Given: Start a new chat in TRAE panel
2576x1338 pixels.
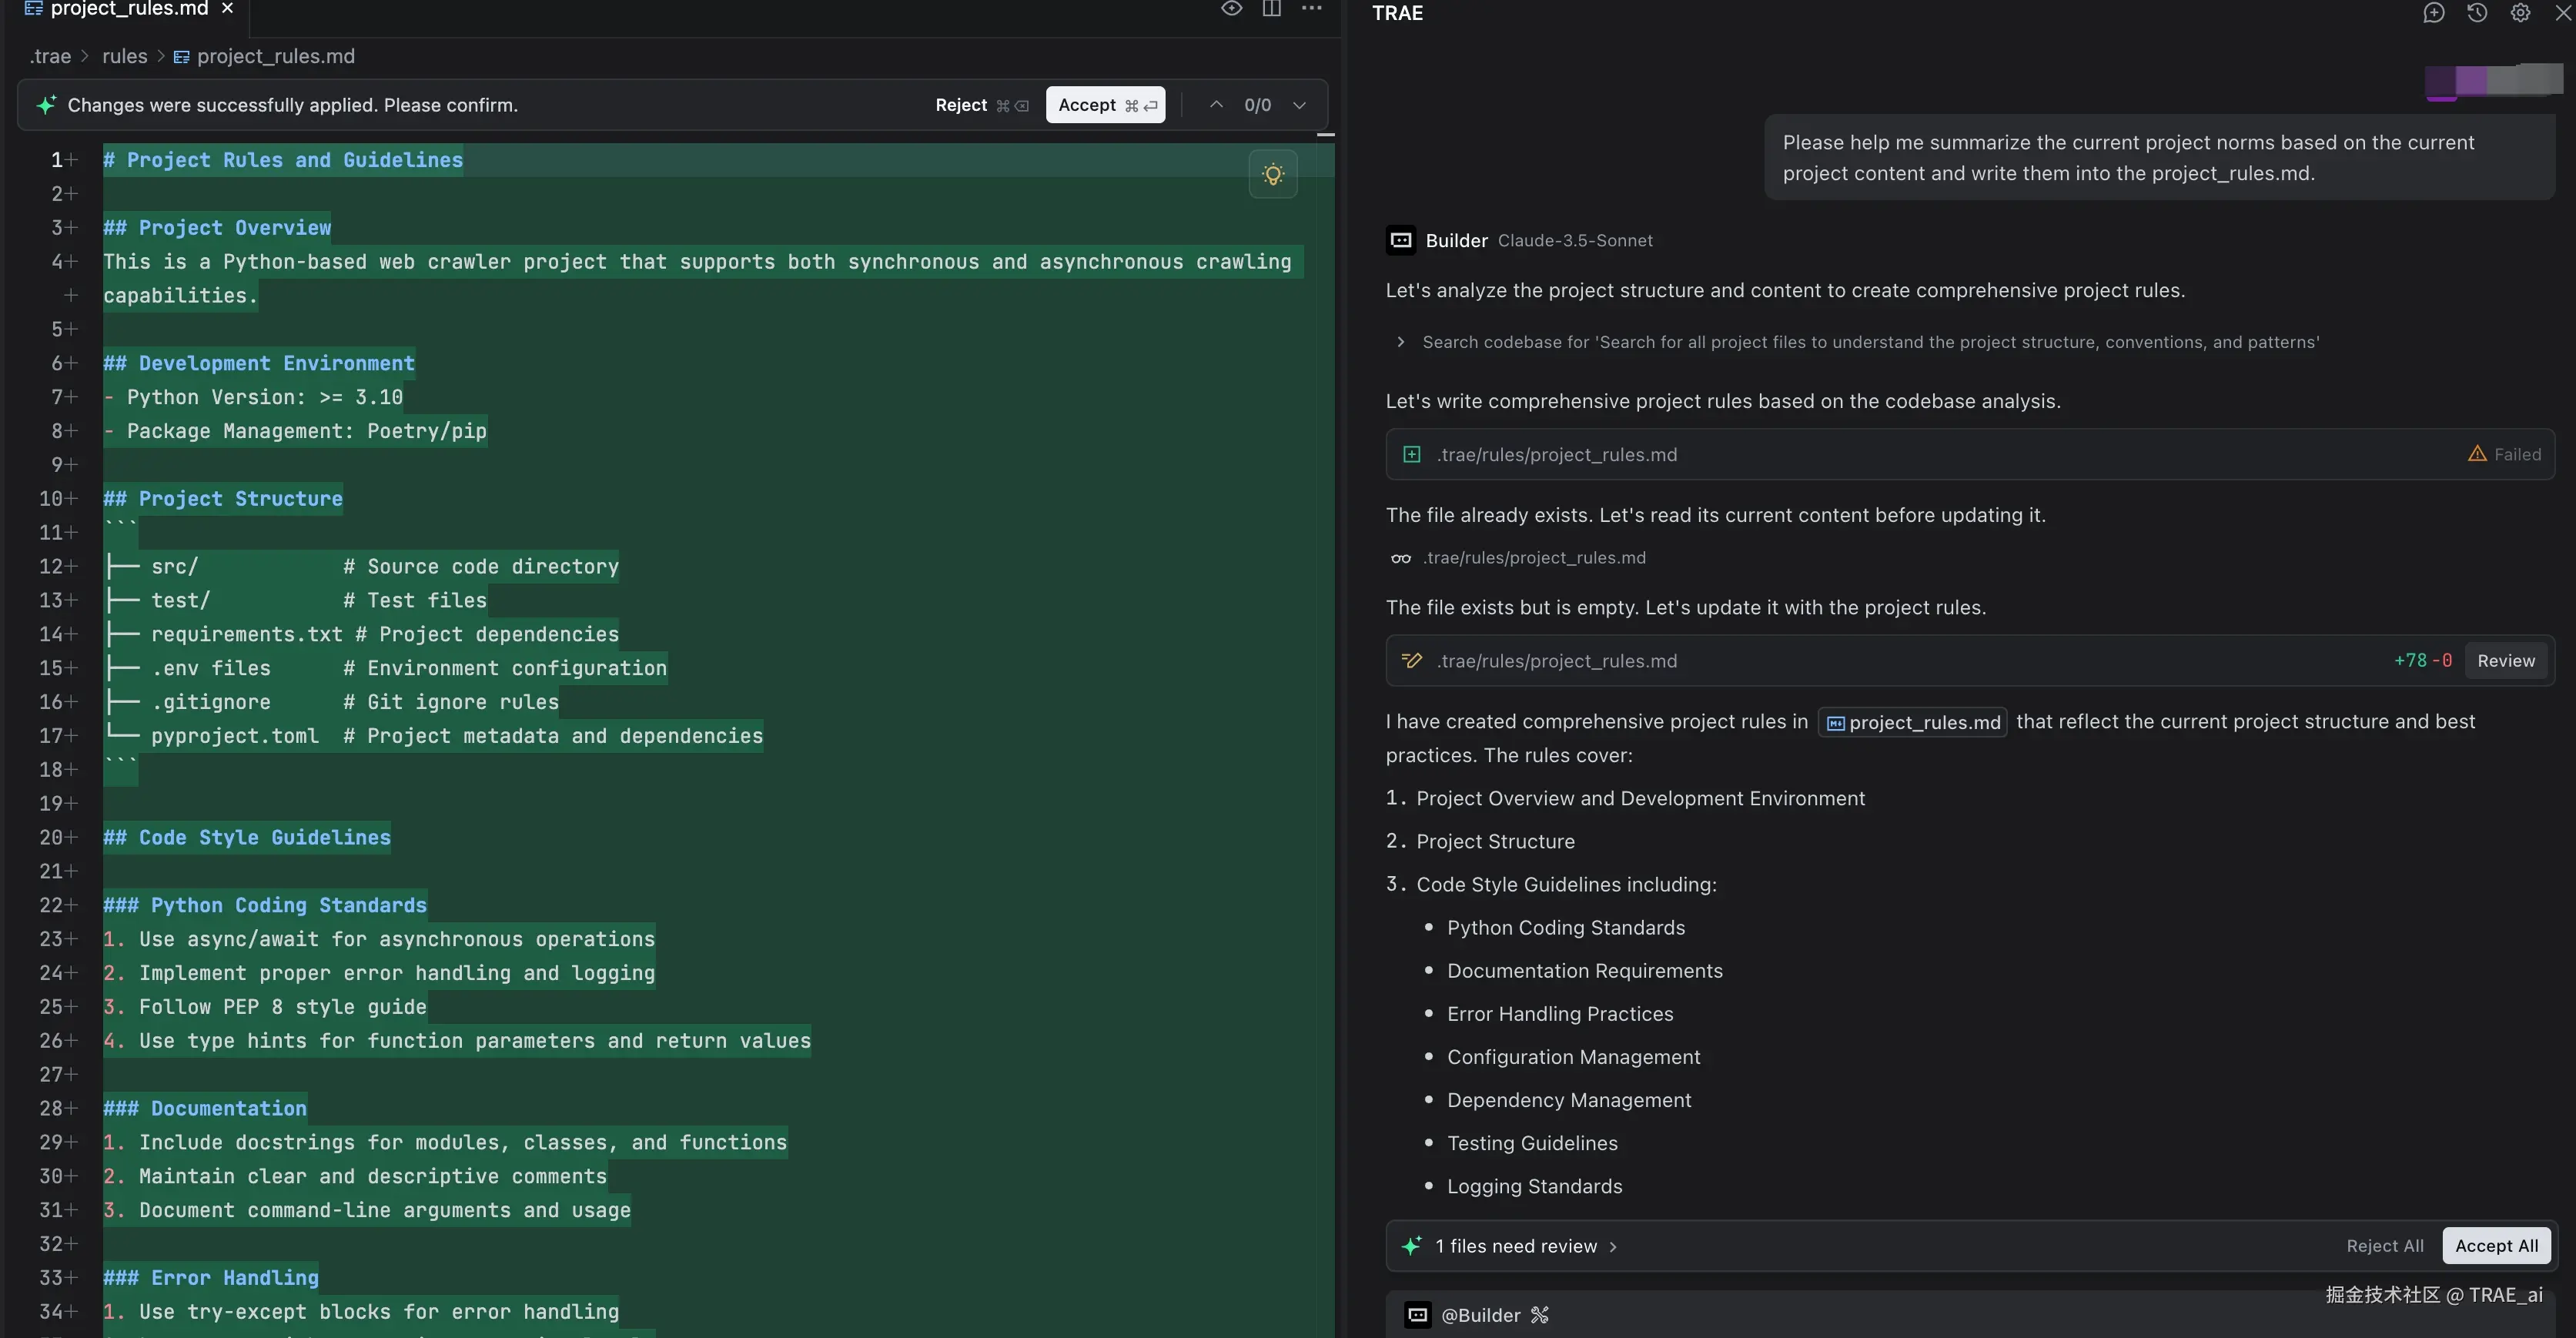Looking at the screenshot, I should 2433,13.
